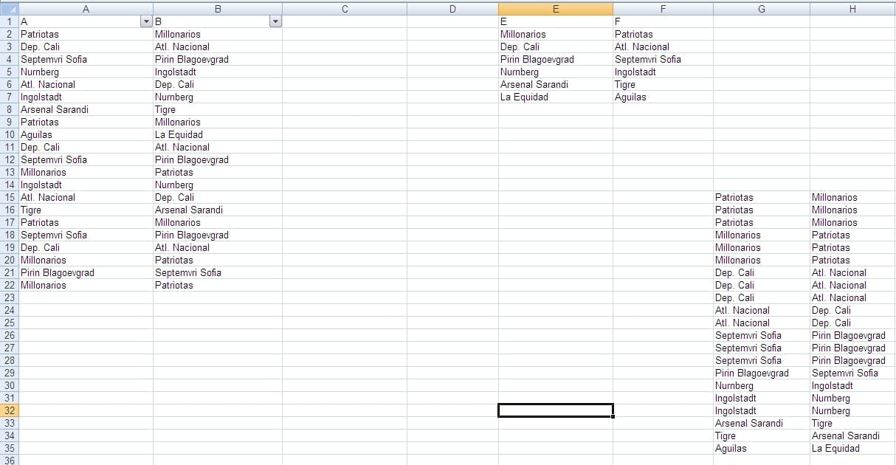Click header cell E1 labeled E
The height and width of the screenshot is (465, 896).
tap(556, 21)
